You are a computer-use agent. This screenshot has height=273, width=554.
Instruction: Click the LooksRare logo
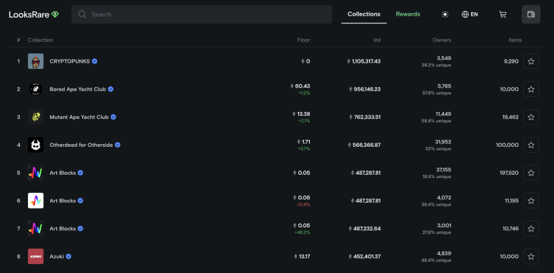(x=34, y=14)
